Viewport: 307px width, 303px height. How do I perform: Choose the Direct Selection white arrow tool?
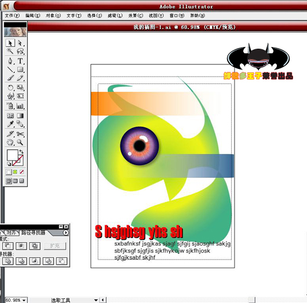20,43
